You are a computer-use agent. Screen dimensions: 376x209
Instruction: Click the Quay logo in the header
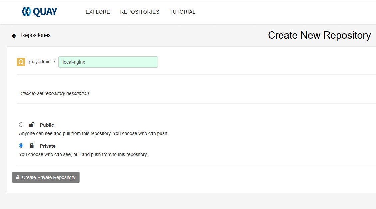(39, 11)
